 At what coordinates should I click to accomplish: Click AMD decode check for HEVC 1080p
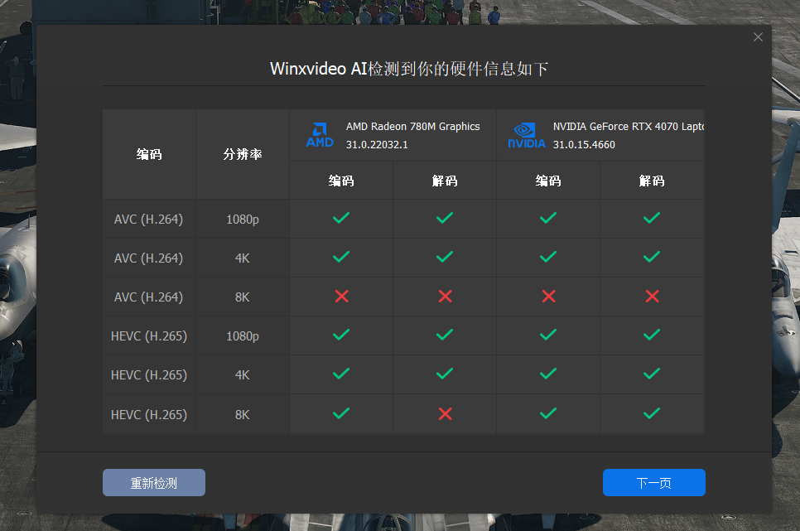(445, 335)
